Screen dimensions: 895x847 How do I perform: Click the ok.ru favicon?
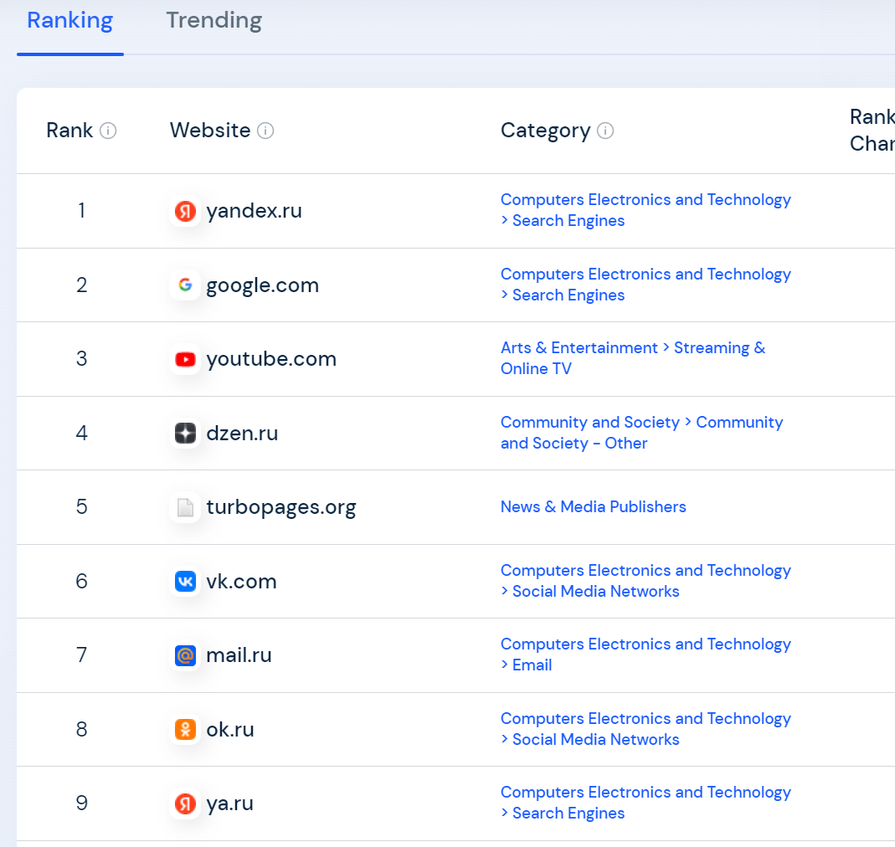click(x=186, y=730)
